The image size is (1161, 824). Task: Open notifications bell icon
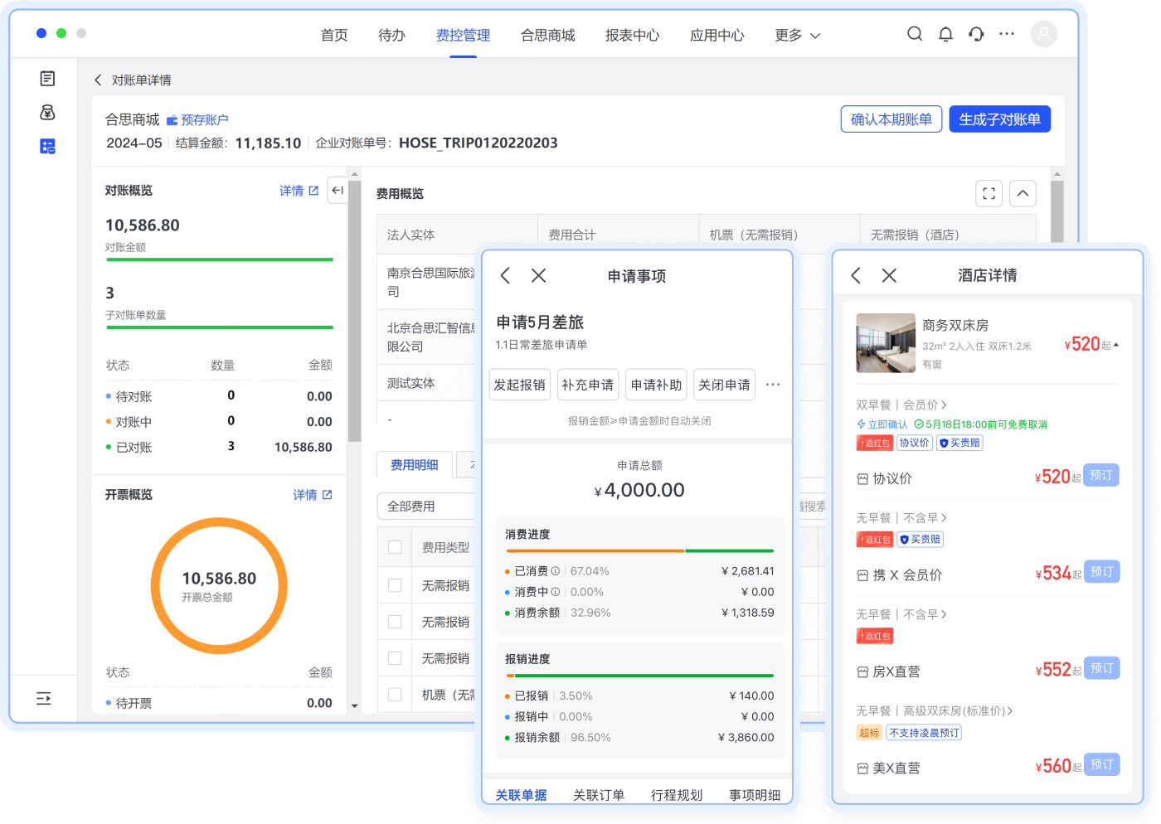[x=945, y=34]
